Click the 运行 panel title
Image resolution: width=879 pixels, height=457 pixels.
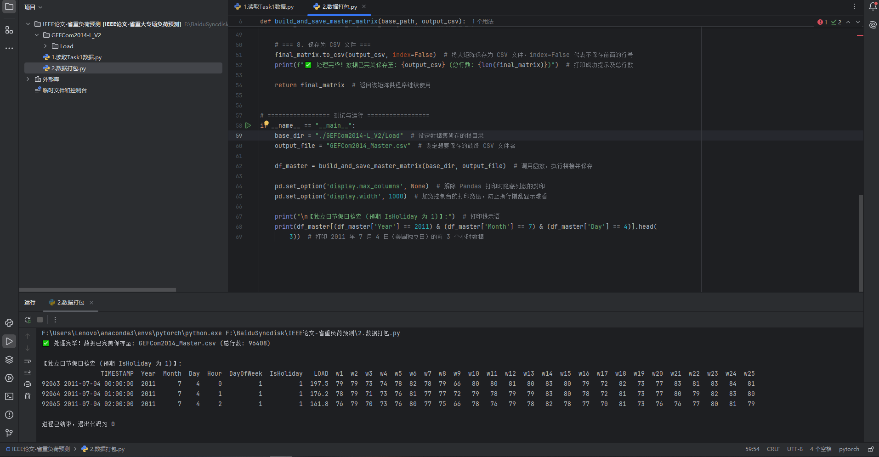click(x=30, y=302)
